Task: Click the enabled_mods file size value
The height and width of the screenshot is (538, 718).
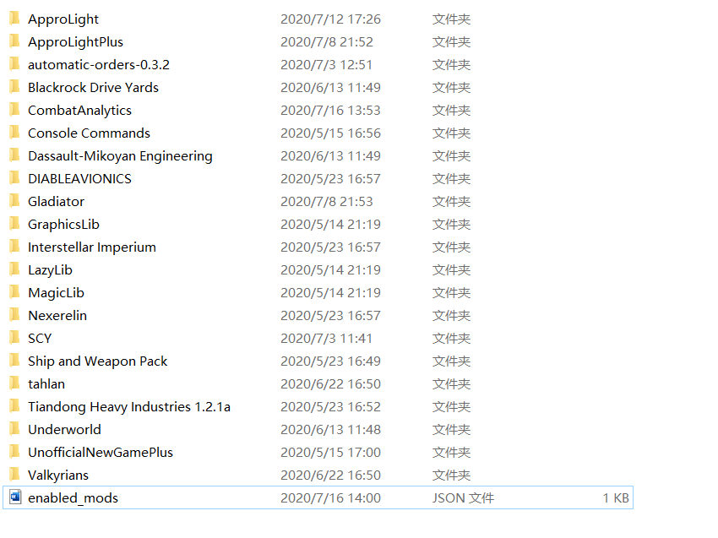Action: [x=614, y=497]
